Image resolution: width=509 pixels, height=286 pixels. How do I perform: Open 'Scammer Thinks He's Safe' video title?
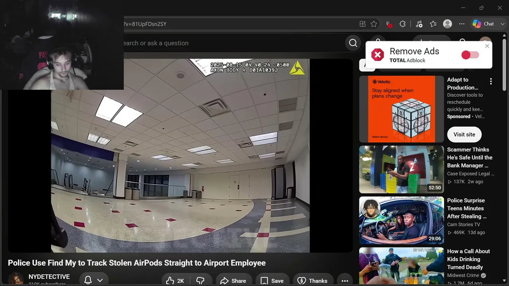[x=470, y=157]
